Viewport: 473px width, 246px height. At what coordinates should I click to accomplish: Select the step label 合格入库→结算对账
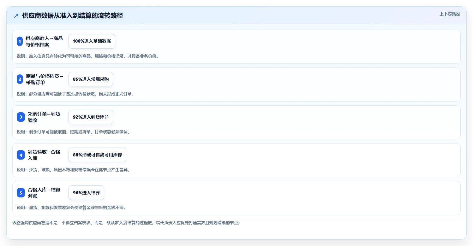click(44, 193)
